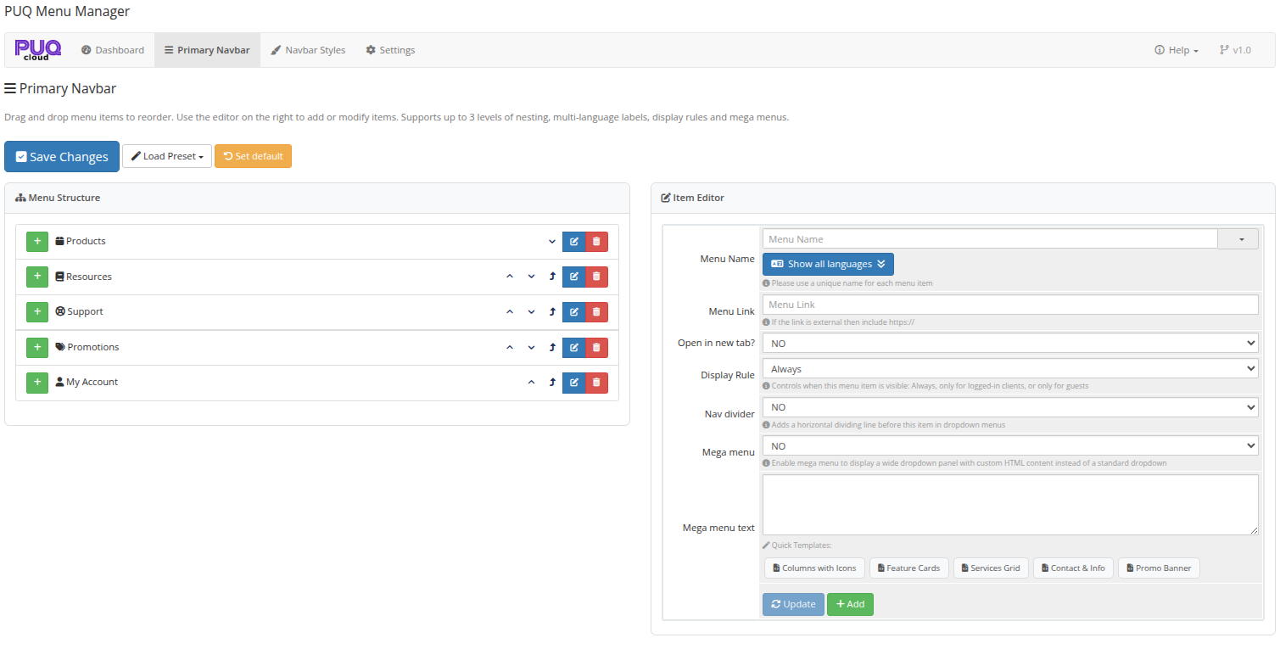The image size is (1280, 649).
Task: Click the Save Changes button
Action: pos(62,157)
